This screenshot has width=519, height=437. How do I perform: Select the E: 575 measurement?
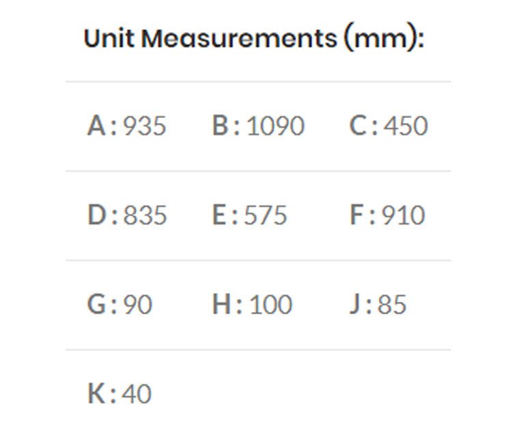click(x=250, y=216)
